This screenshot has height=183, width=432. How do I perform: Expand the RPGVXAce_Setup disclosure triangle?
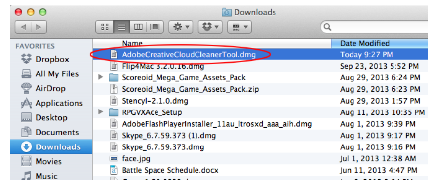(101, 112)
